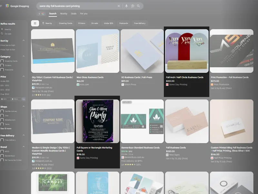Open Print Promotion Foil Business Cards title
This screenshot has height=194, width=258.
coord(230,77)
